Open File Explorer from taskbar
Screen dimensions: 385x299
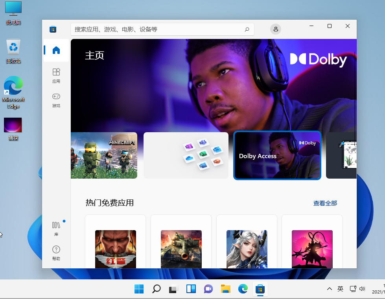pos(225,289)
